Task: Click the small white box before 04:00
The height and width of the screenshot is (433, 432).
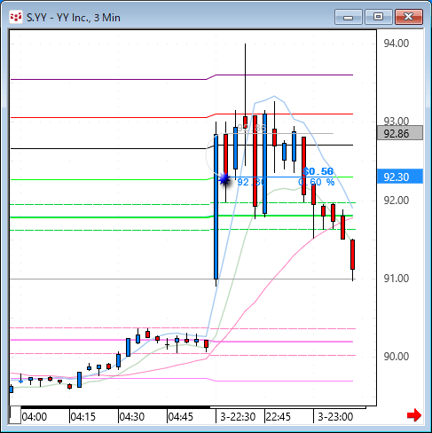Action: click(x=15, y=415)
